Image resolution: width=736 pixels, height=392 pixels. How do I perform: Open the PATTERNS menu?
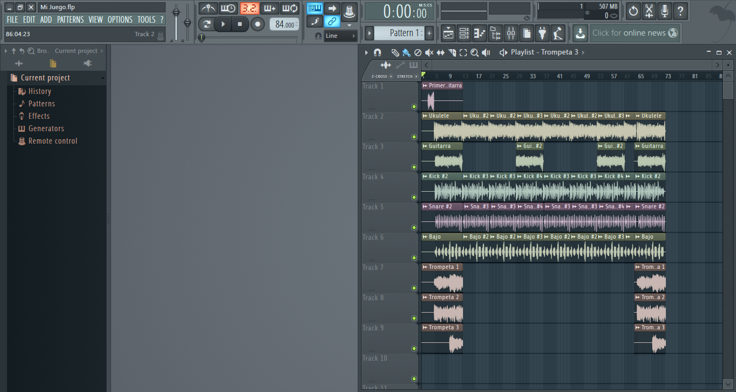[x=71, y=19]
